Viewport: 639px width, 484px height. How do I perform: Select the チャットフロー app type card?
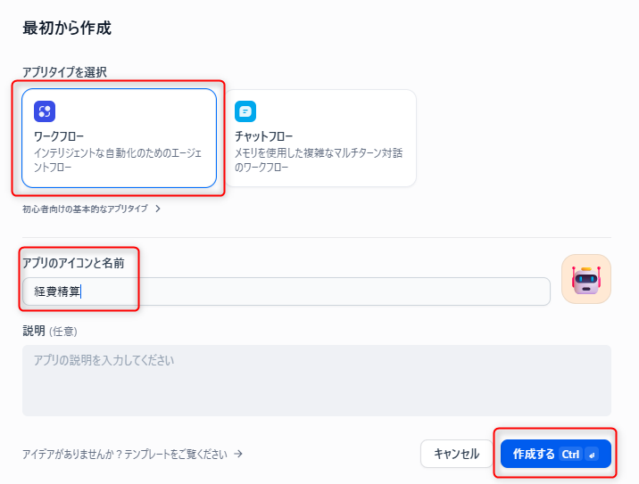point(320,138)
